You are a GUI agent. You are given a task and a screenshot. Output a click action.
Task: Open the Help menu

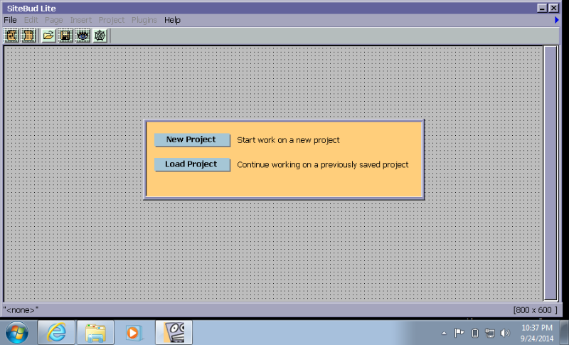(172, 20)
